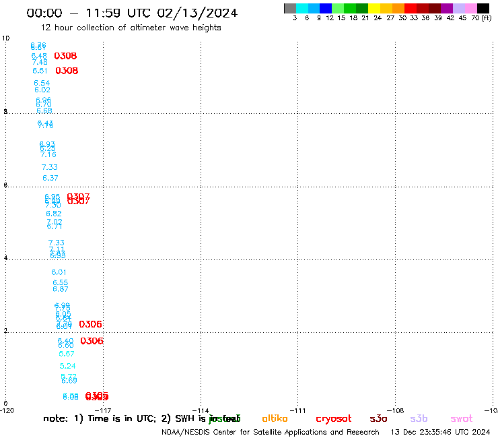This screenshot has width=498, height=438.
Task: Click the latitude 10 axis label
Action: 5,38
